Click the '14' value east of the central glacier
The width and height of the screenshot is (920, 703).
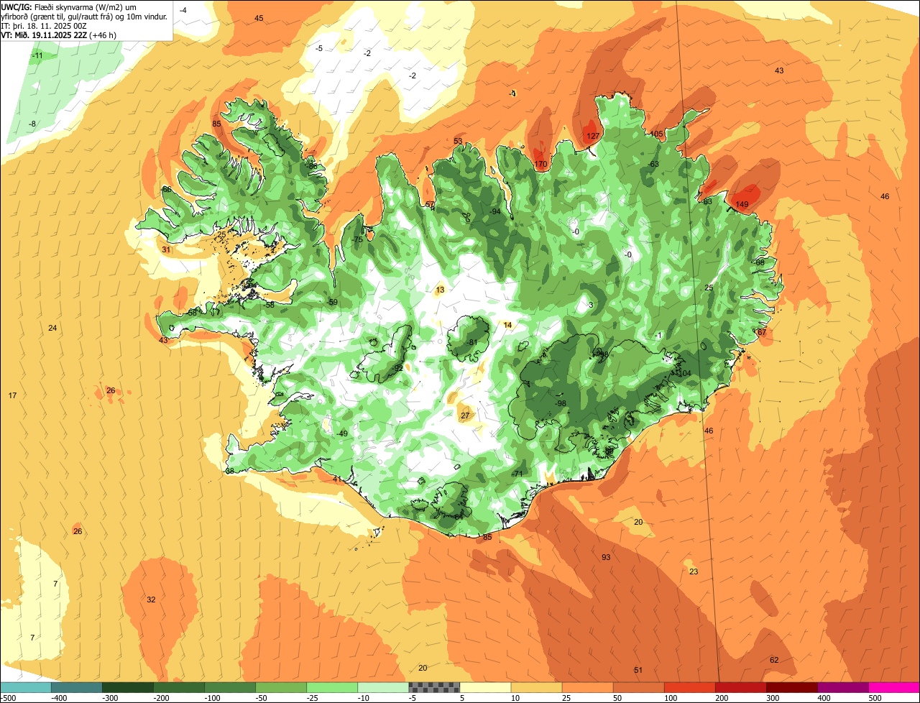point(507,325)
